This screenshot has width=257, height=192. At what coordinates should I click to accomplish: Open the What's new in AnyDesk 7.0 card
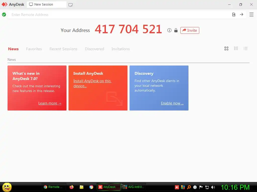coord(37,88)
